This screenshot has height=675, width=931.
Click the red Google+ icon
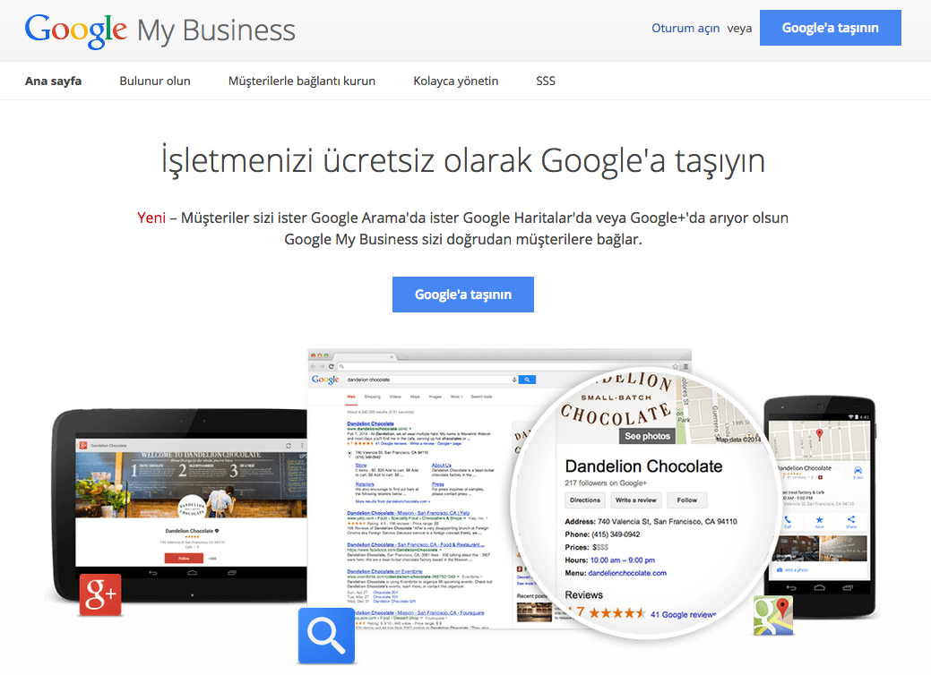(x=99, y=594)
